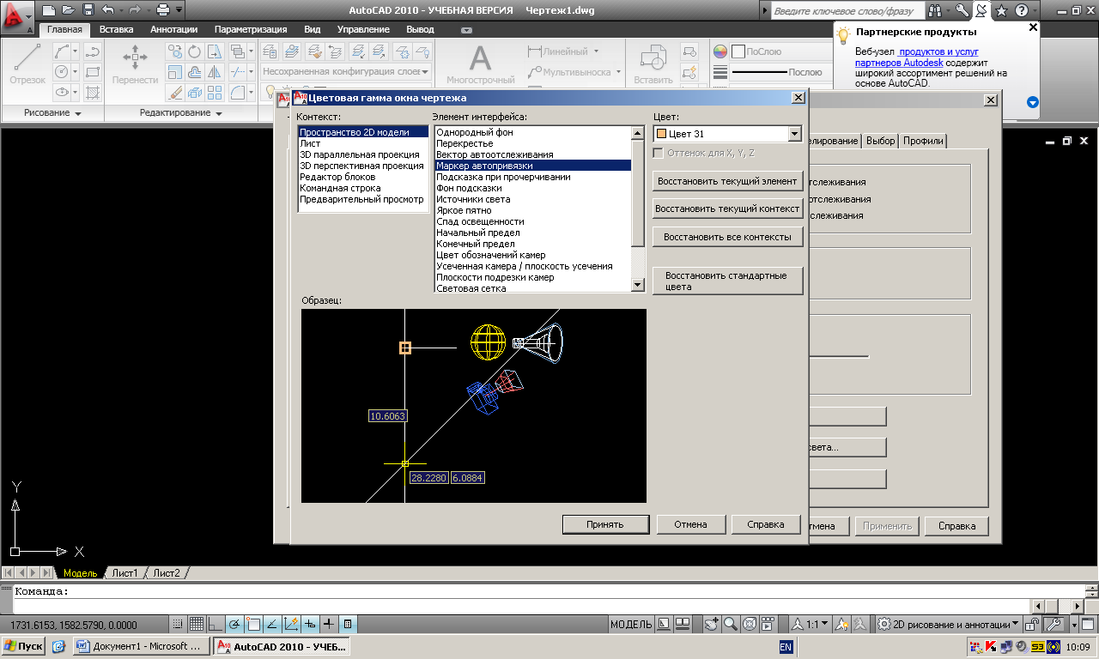
Task: Click the Undo arrow icon
Action: (108, 10)
